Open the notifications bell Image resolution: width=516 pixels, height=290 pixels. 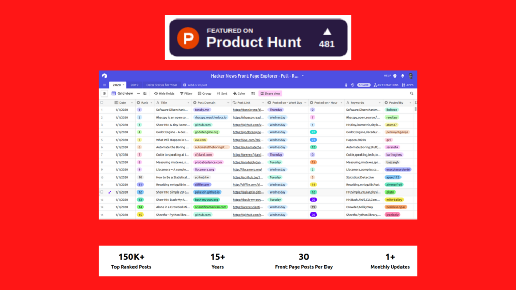403,76
